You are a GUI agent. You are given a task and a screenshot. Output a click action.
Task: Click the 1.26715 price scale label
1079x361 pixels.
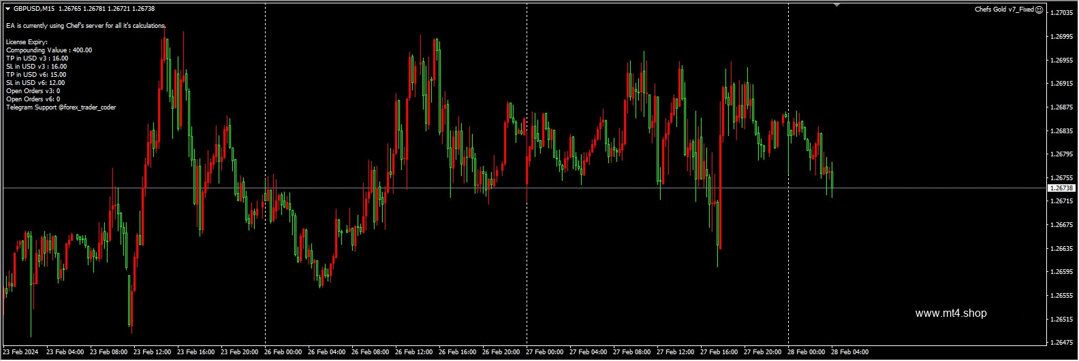[x=1062, y=201]
